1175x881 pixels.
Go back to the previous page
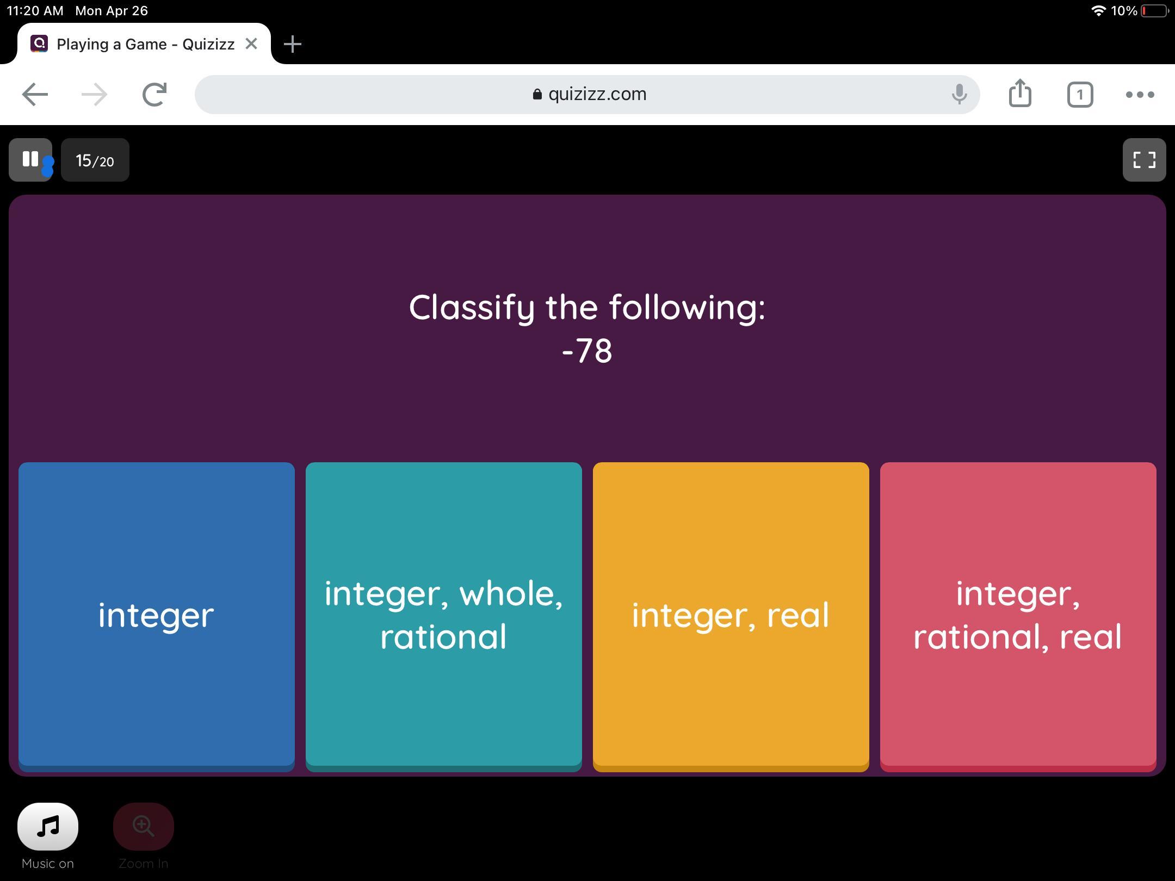point(35,95)
